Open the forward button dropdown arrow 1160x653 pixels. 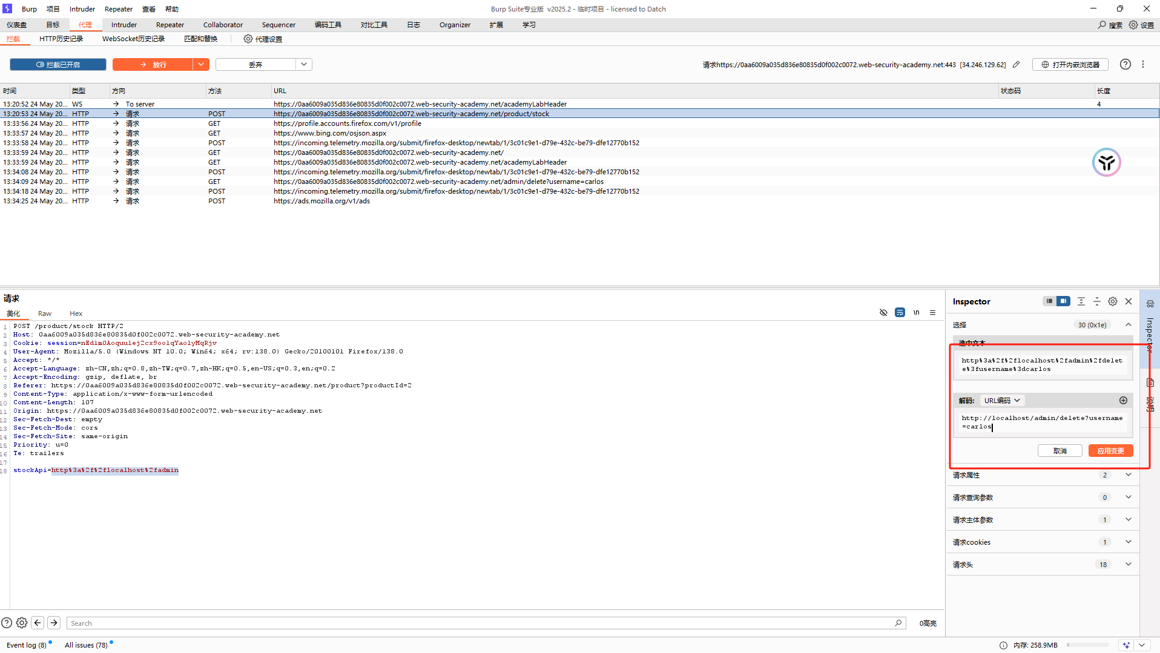[201, 65]
